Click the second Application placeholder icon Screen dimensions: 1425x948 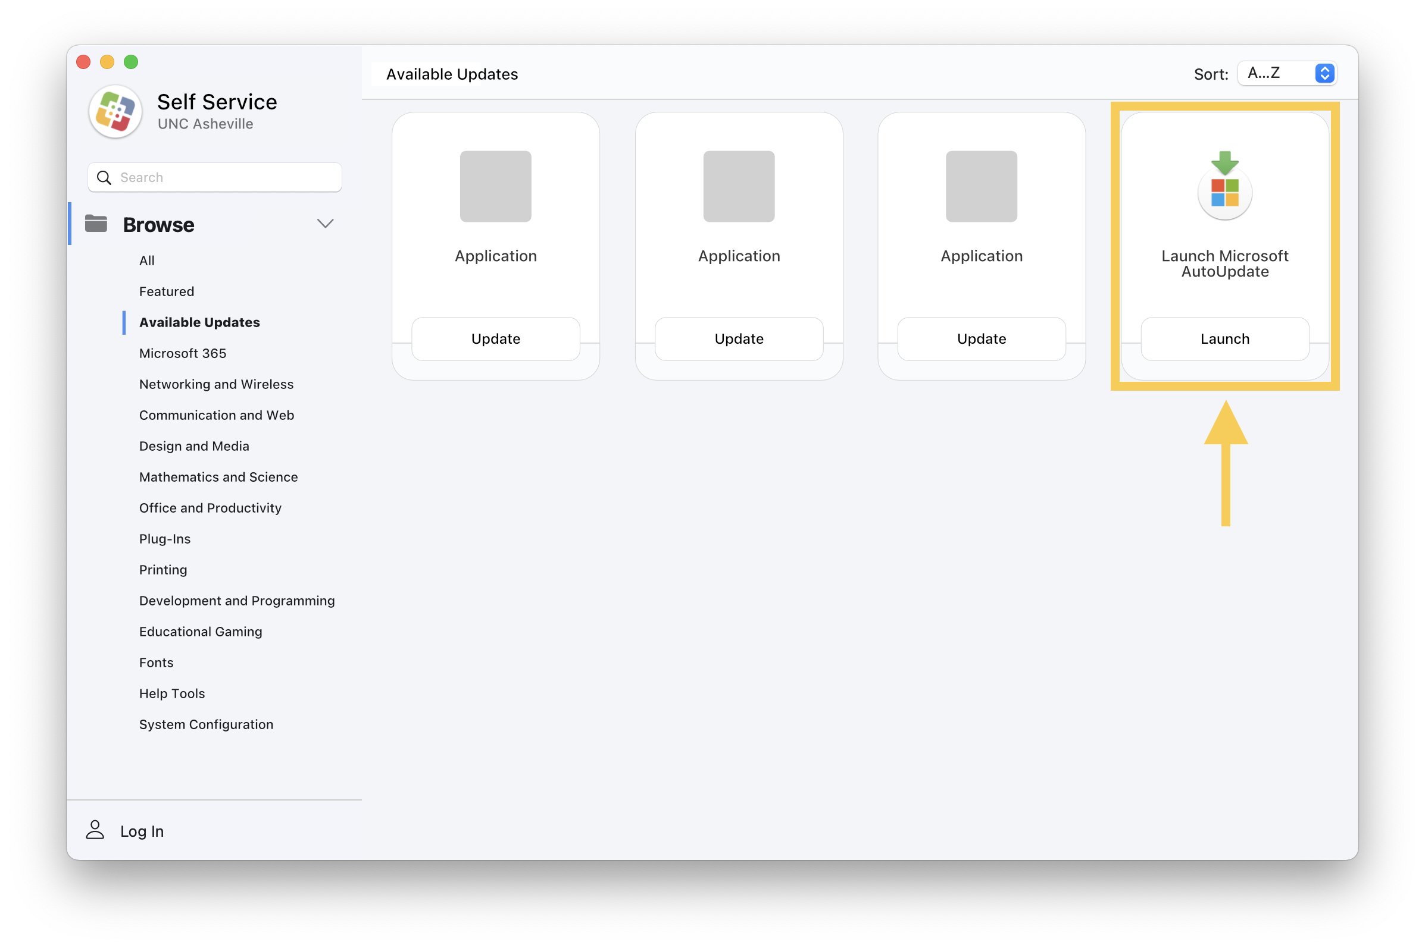(738, 186)
